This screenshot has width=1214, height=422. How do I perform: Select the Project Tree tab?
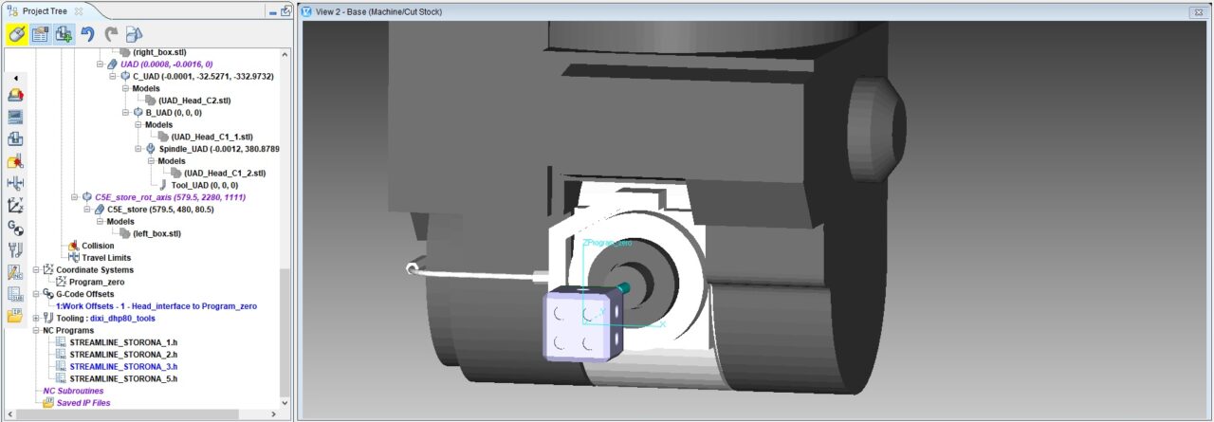(46, 10)
